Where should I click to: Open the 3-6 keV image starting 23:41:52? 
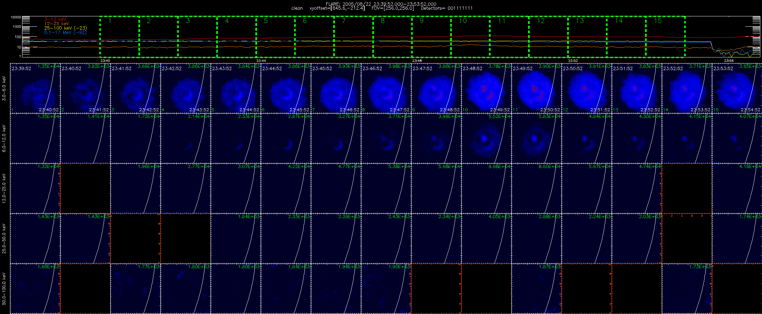pos(135,88)
